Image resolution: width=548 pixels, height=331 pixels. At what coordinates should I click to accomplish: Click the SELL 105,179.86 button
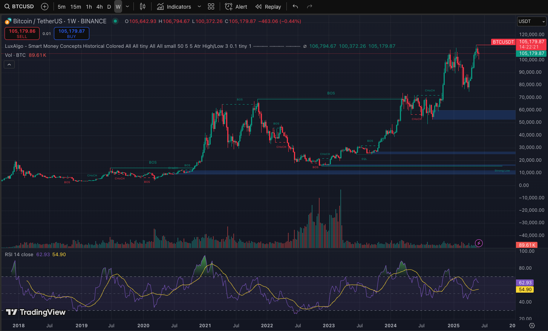click(22, 33)
